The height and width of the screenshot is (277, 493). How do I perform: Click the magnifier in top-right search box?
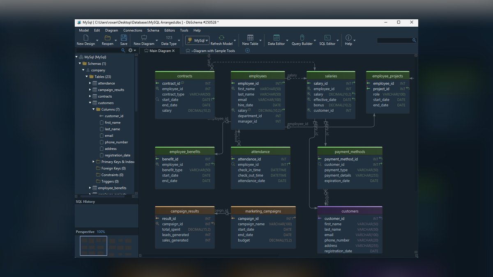click(x=414, y=40)
